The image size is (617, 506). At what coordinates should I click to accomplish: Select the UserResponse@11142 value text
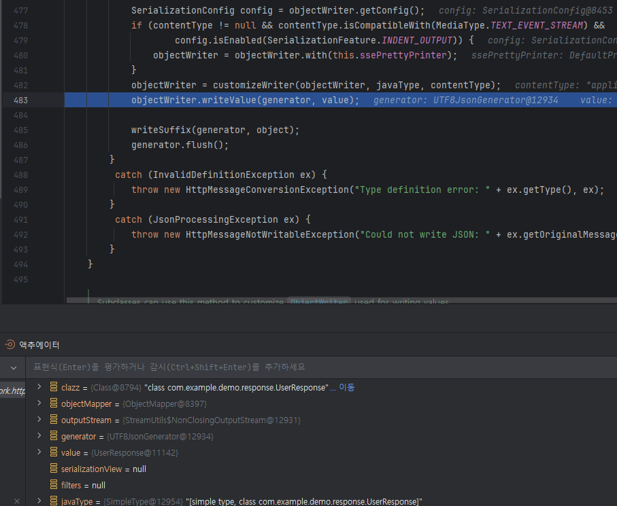135,453
